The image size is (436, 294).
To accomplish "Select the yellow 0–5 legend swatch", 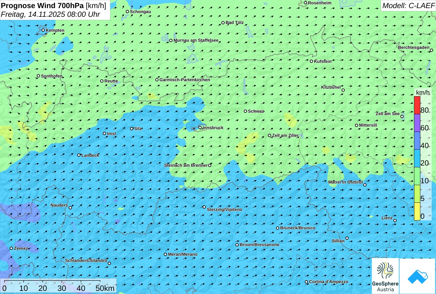I will [417, 212].
